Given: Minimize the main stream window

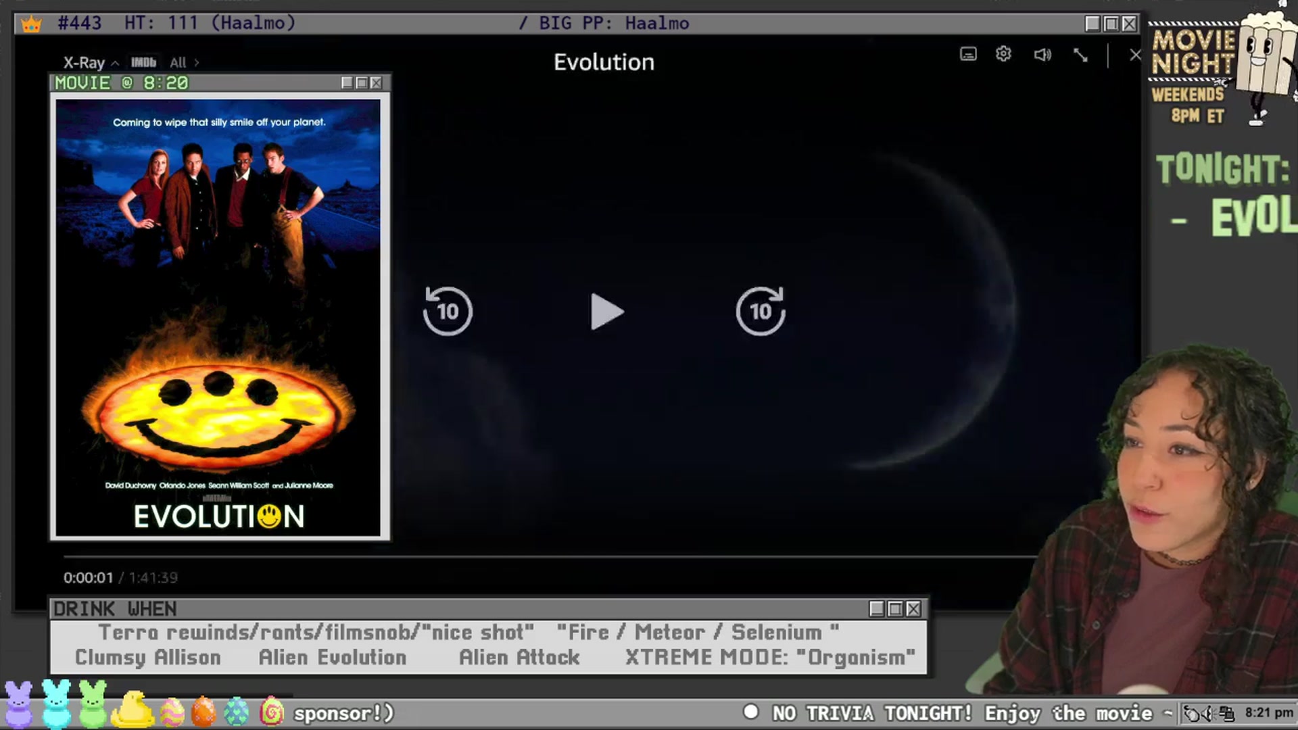Looking at the screenshot, I should [1092, 24].
